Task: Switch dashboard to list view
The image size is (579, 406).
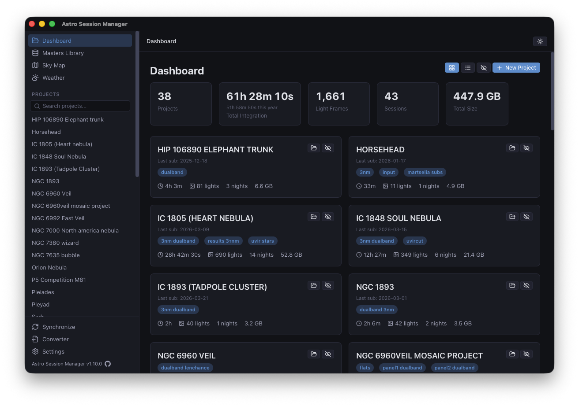Action: coord(467,67)
